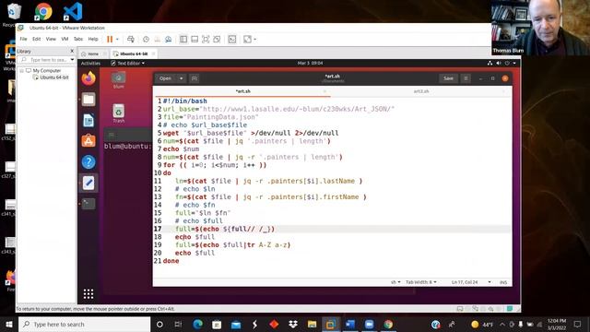Open VMware library search dropdown arrow
Screen dimensions: 590x332
(72, 60)
